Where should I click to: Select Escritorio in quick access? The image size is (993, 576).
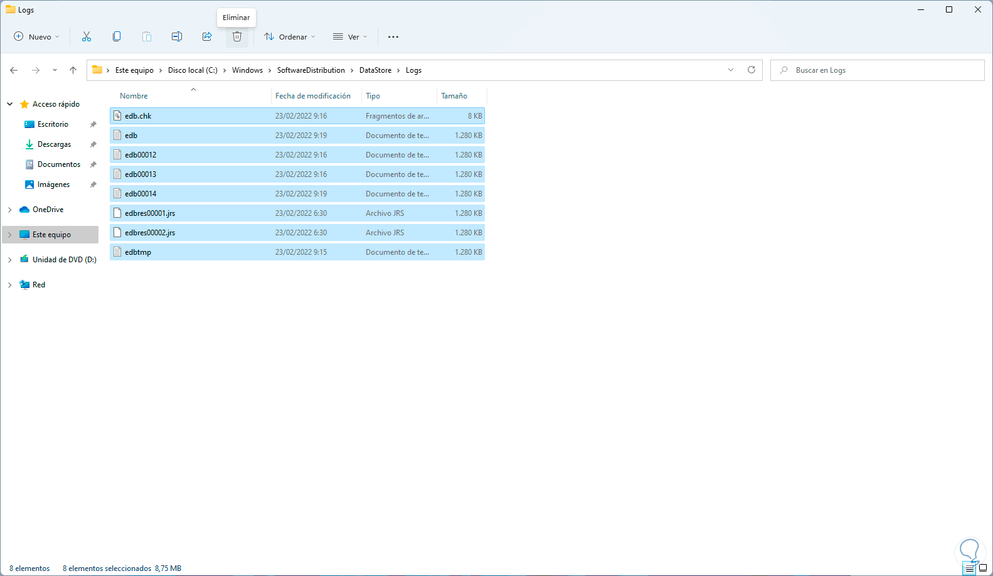point(53,124)
